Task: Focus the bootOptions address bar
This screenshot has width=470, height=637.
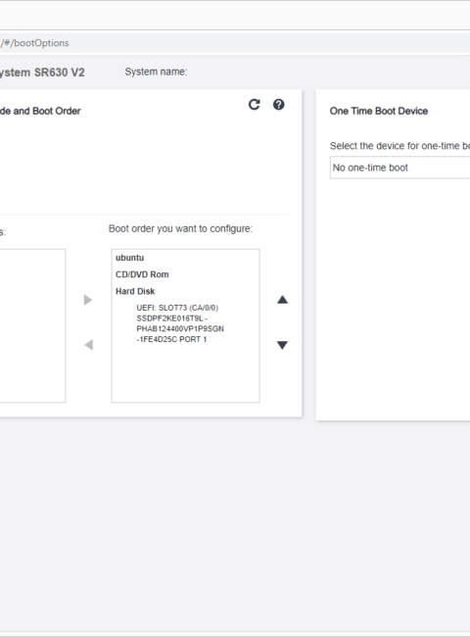Action: (235, 43)
